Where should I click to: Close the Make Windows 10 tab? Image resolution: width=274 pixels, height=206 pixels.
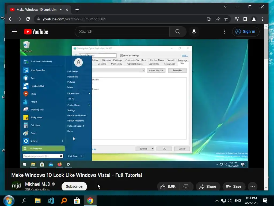coord(67,10)
